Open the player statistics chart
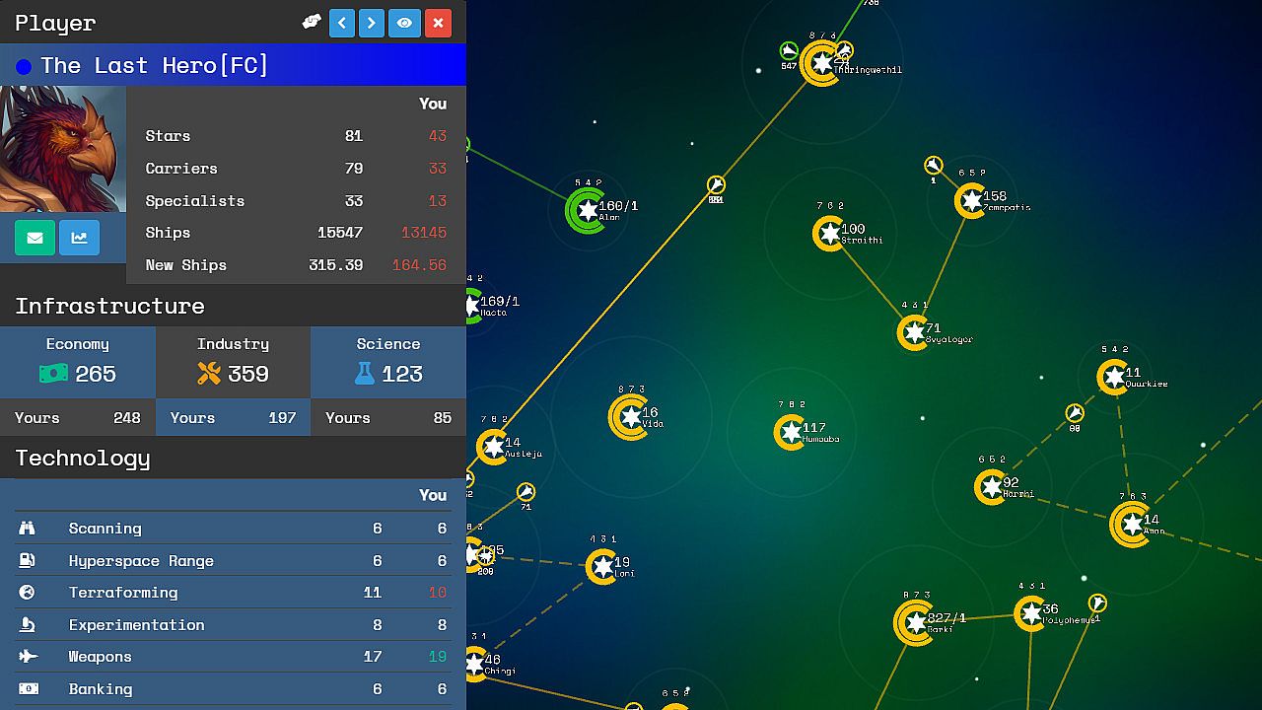The height and width of the screenshot is (710, 1262). tap(79, 238)
